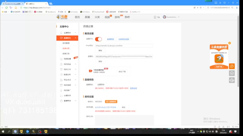Open 分类 in top navigation
Screen dimensions: 243x136
tap(97, 17)
